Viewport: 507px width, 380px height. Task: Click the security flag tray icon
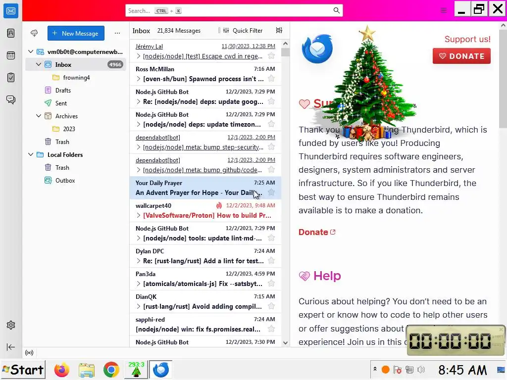[398, 369]
